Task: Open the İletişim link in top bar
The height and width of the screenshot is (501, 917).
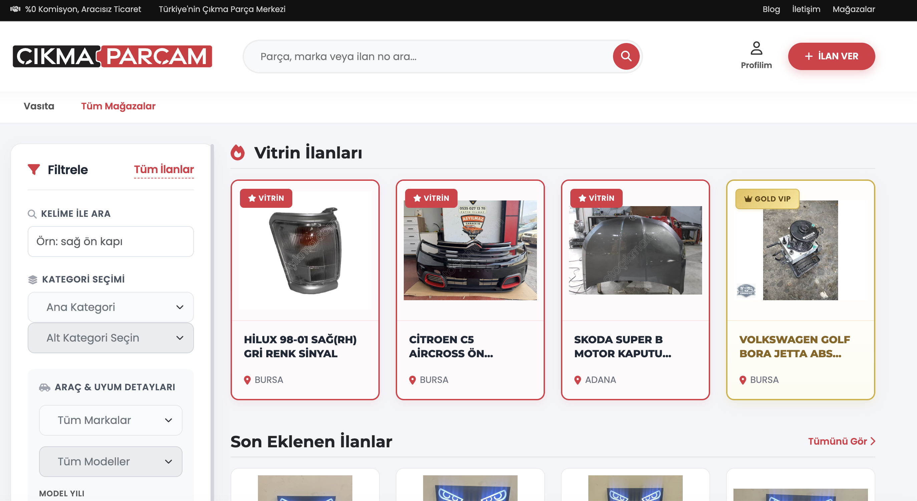Action: coord(806,9)
